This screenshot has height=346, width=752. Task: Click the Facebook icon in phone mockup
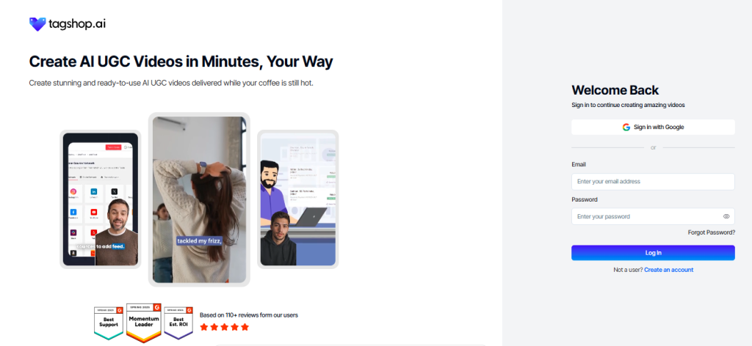tap(73, 212)
